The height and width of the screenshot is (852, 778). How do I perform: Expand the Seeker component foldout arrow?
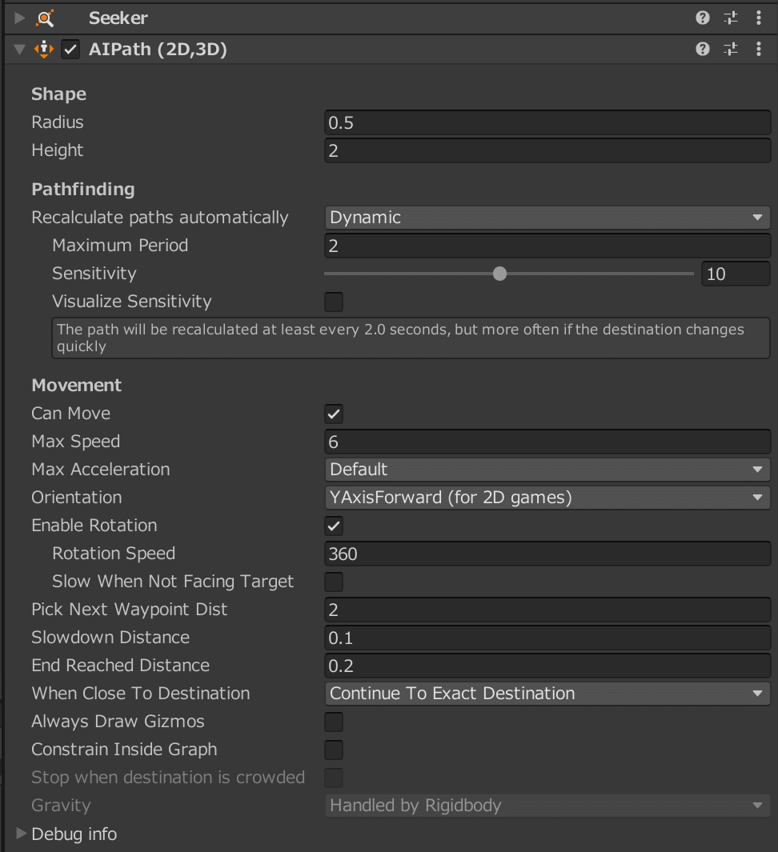click(20, 18)
